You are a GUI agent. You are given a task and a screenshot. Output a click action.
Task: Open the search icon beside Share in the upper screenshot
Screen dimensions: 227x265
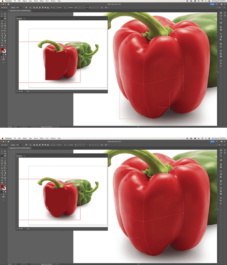(x=217, y=4)
